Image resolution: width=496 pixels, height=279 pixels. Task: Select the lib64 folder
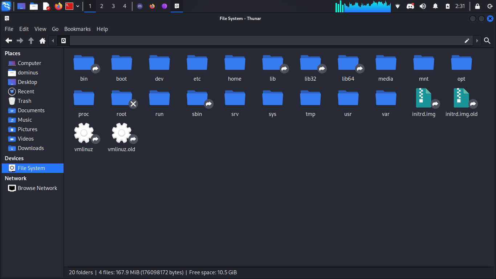point(348,63)
